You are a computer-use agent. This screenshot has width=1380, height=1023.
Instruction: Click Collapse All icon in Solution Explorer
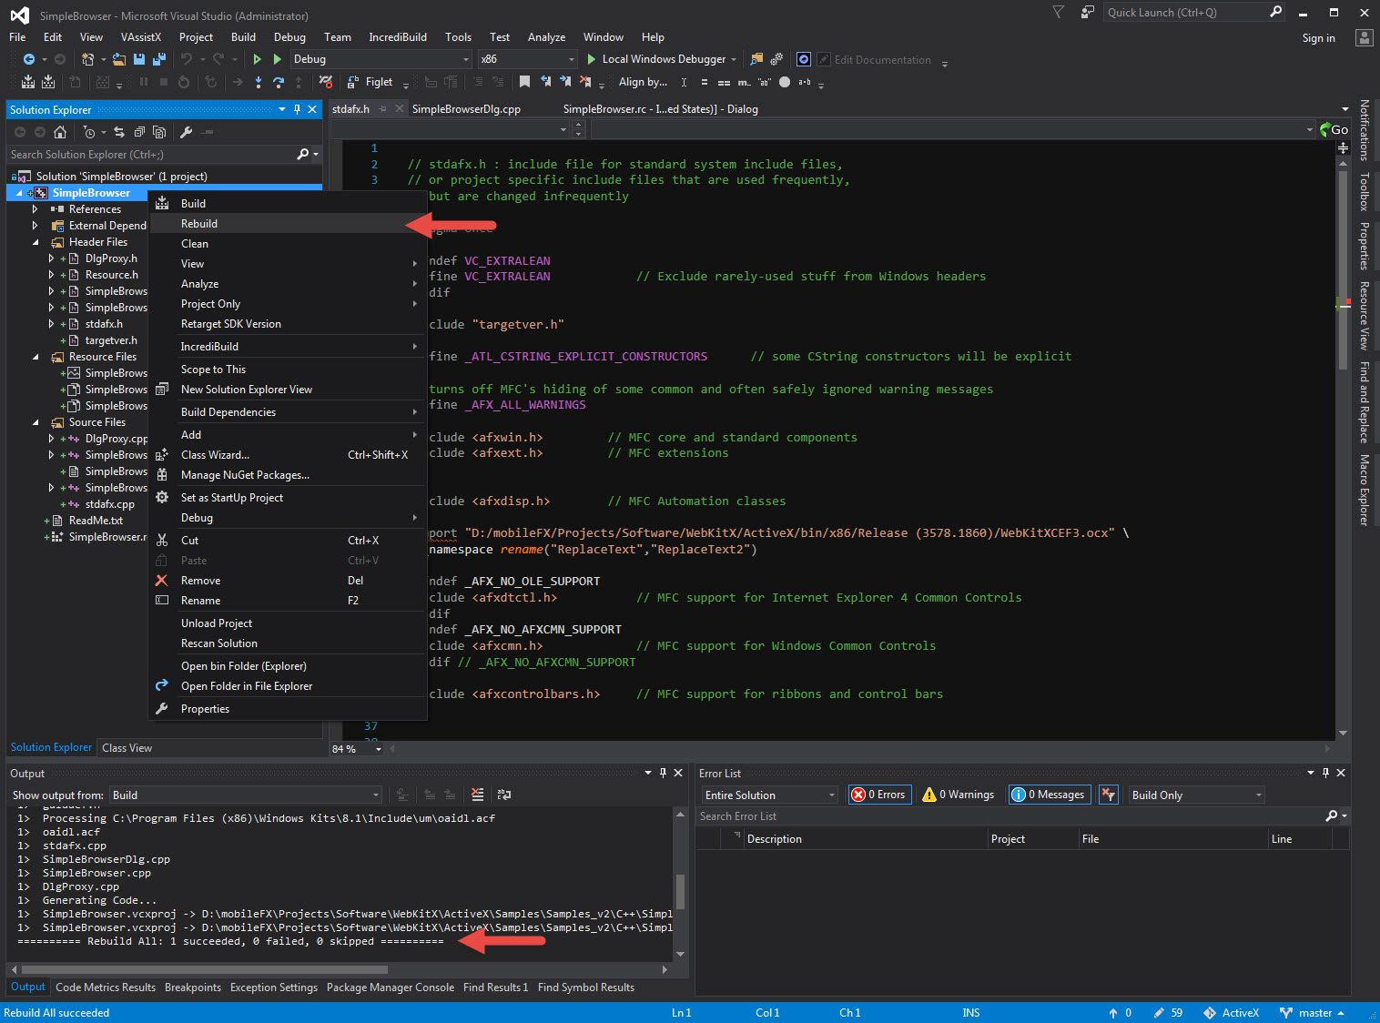click(x=139, y=132)
